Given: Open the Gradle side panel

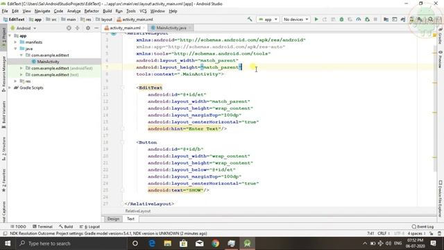Looking at the screenshot, I should 441,36.
